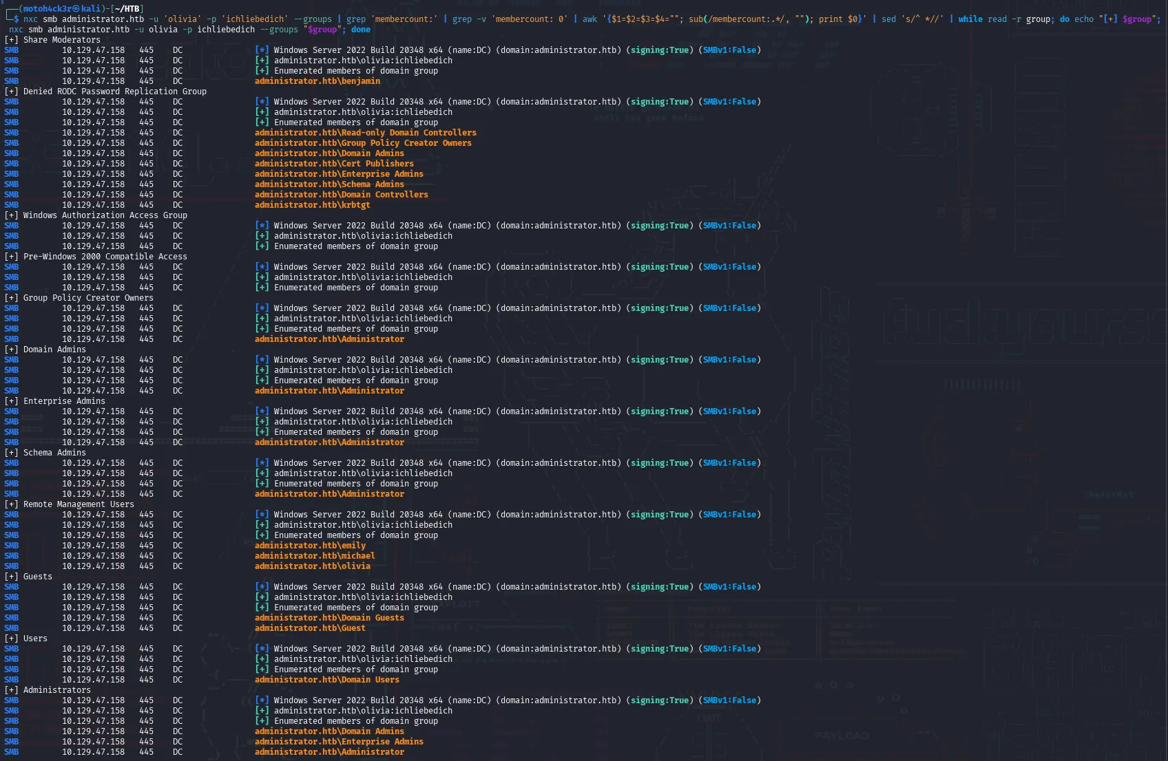
Task: Select 'Domain Admins' member under Denied RODC group
Action: coord(329,153)
